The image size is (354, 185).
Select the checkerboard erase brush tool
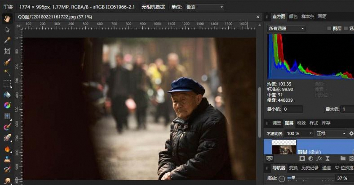click(7, 137)
